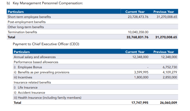190x111 pixels.
Task: Select Health Insurance (including family members) row
Action: (47, 98)
